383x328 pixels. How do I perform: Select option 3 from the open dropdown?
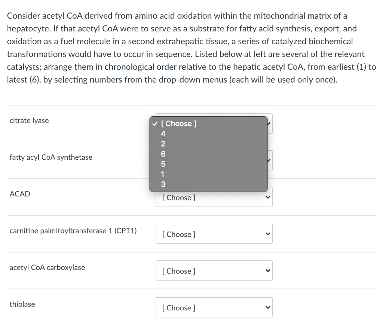[163, 184]
